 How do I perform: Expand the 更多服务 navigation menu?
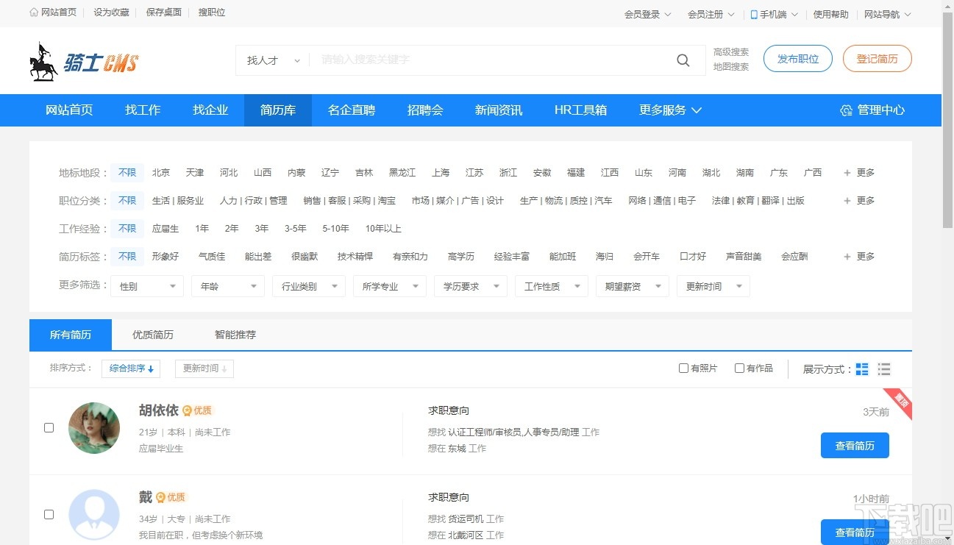click(x=669, y=110)
